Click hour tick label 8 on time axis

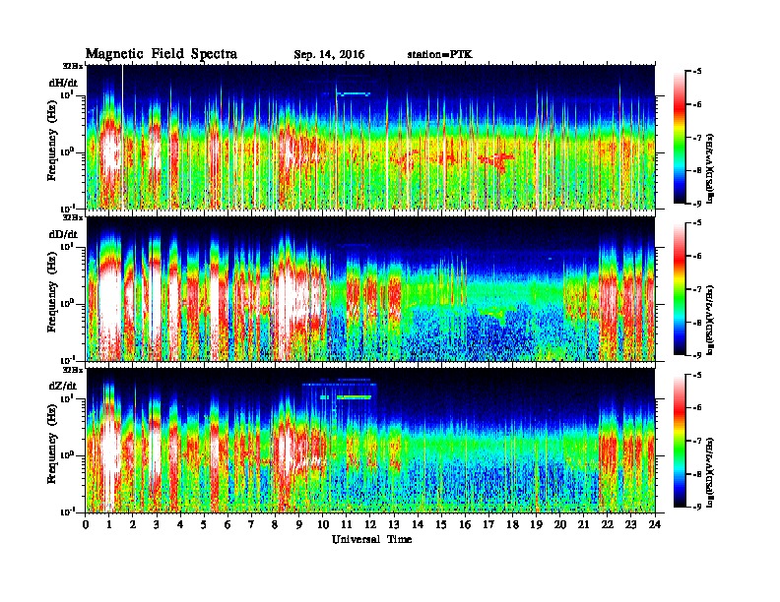(x=275, y=524)
